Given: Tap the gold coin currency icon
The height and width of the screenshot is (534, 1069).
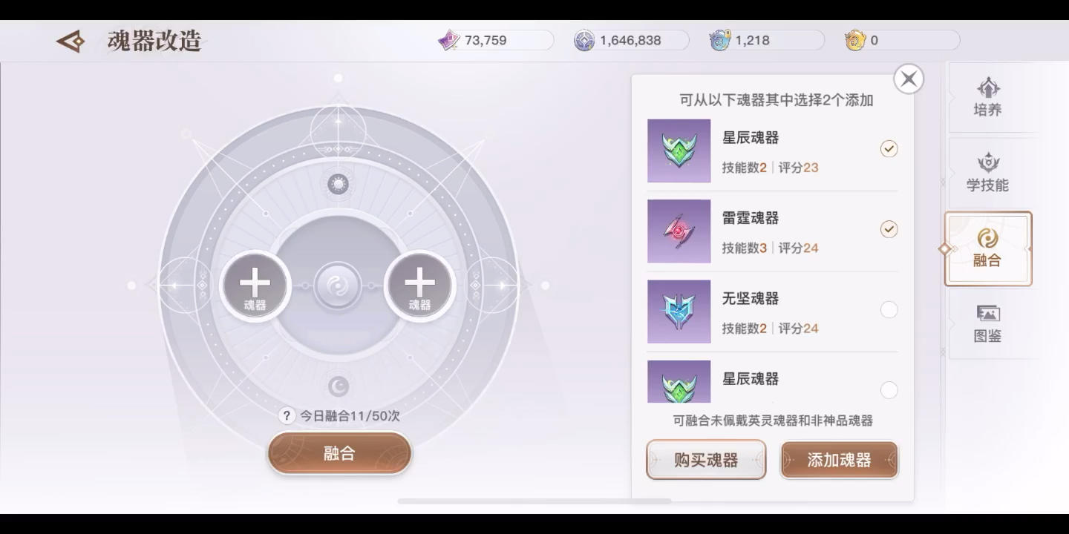Looking at the screenshot, I should [x=855, y=40].
